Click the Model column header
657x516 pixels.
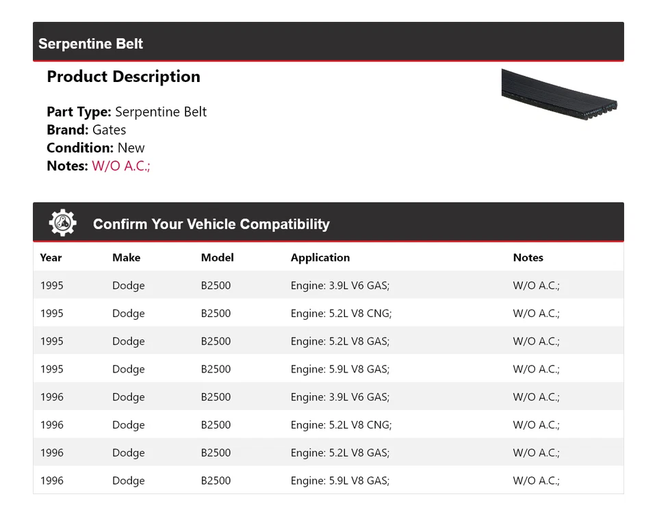217,258
